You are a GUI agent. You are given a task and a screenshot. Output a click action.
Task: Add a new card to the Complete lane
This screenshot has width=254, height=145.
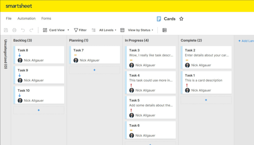[x=206, y=100]
